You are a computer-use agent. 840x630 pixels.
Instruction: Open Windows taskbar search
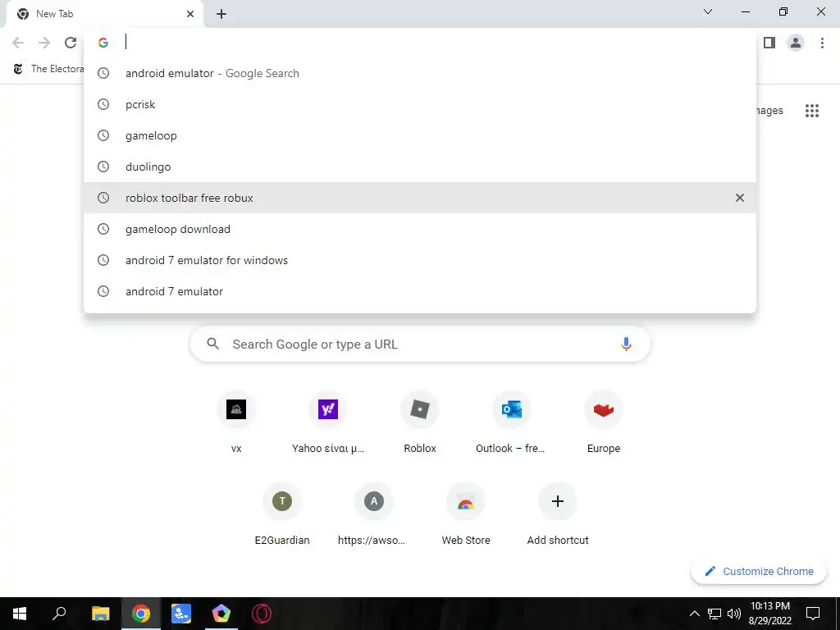point(59,614)
